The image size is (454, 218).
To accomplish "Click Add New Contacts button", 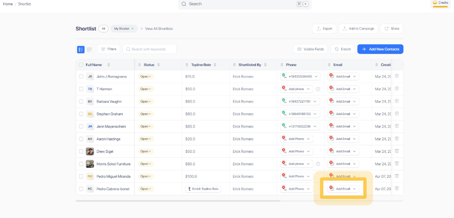I will (380, 49).
